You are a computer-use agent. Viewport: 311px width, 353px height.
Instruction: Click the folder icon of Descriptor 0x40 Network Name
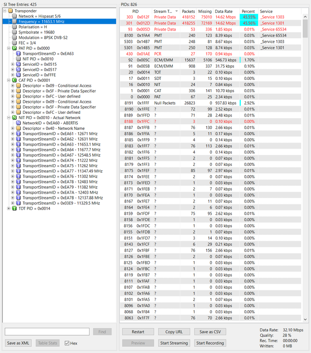point(19,128)
